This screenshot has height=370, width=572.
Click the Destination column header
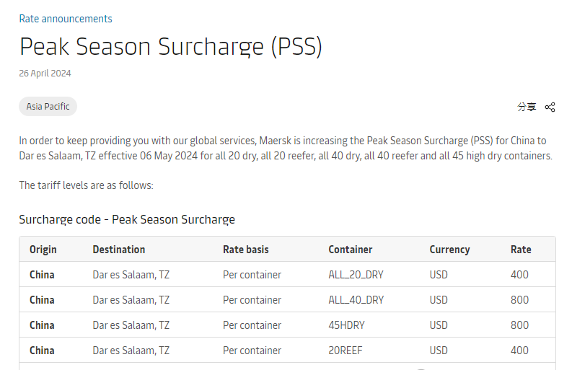pos(119,250)
